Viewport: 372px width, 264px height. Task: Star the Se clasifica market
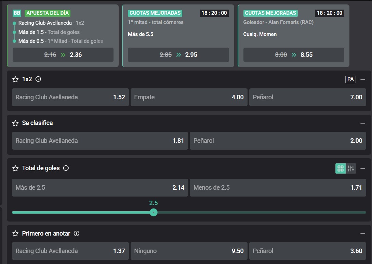click(15, 123)
